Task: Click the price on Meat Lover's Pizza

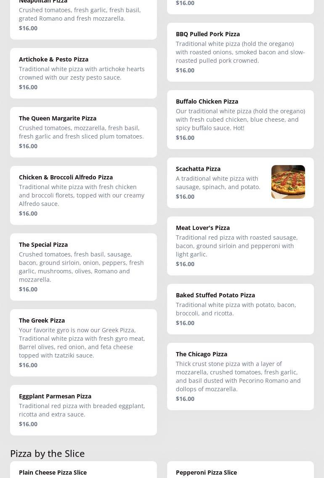Action: tap(185, 264)
